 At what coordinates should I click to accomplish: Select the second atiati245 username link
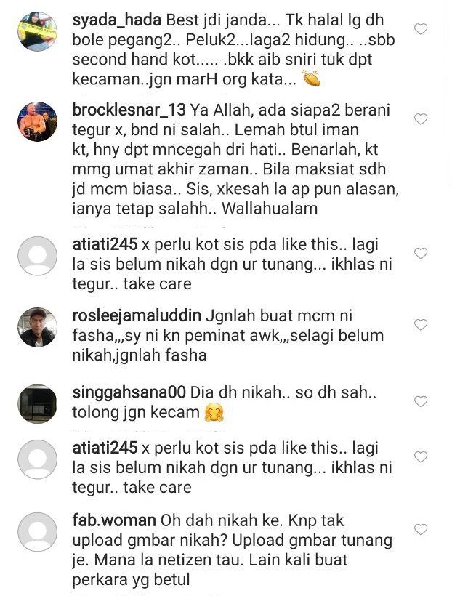pyautogui.click(x=105, y=448)
